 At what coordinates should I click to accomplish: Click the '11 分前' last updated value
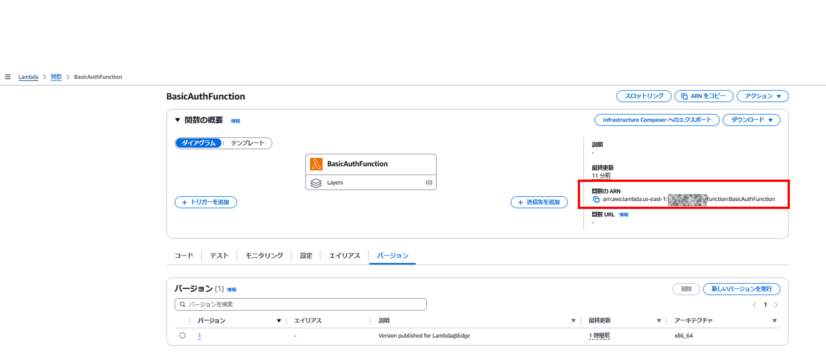pyautogui.click(x=601, y=176)
